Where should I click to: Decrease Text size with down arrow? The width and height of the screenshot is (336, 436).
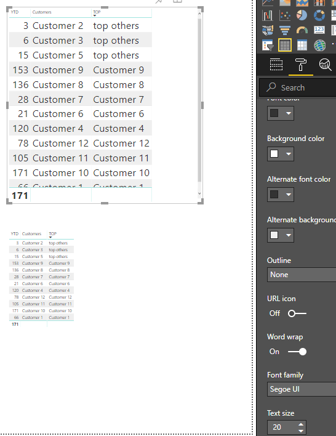point(301,430)
